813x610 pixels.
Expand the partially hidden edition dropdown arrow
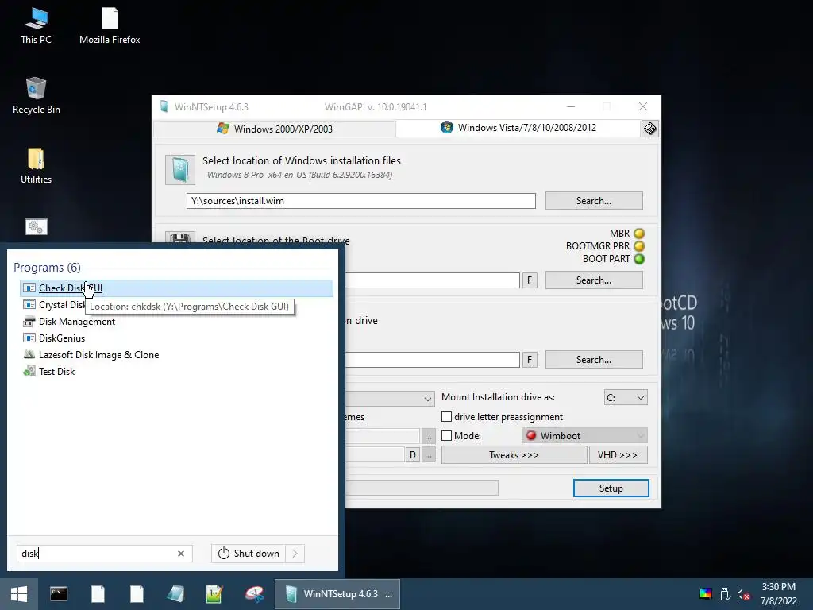(428, 399)
